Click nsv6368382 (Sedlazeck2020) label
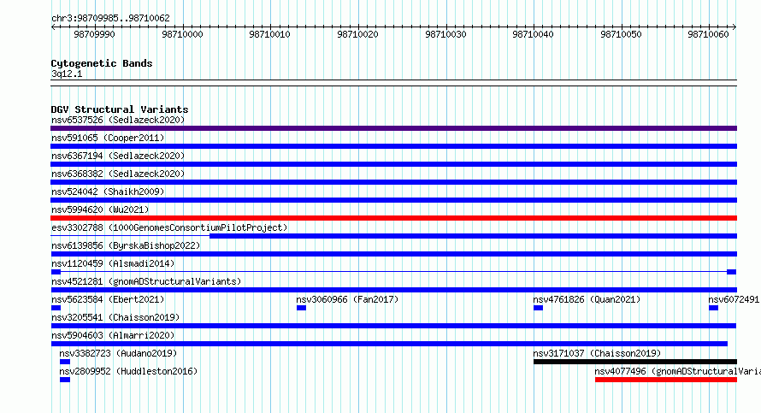This screenshot has width=761, height=413. (x=118, y=174)
